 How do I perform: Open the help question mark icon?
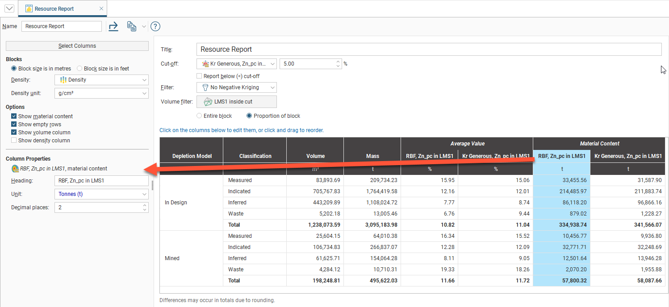pyautogui.click(x=155, y=26)
